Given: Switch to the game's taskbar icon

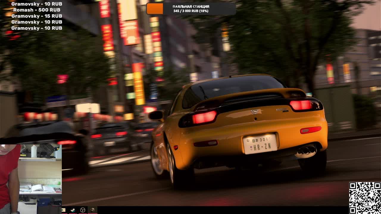Looking at the screenshot, I should 93,210.
